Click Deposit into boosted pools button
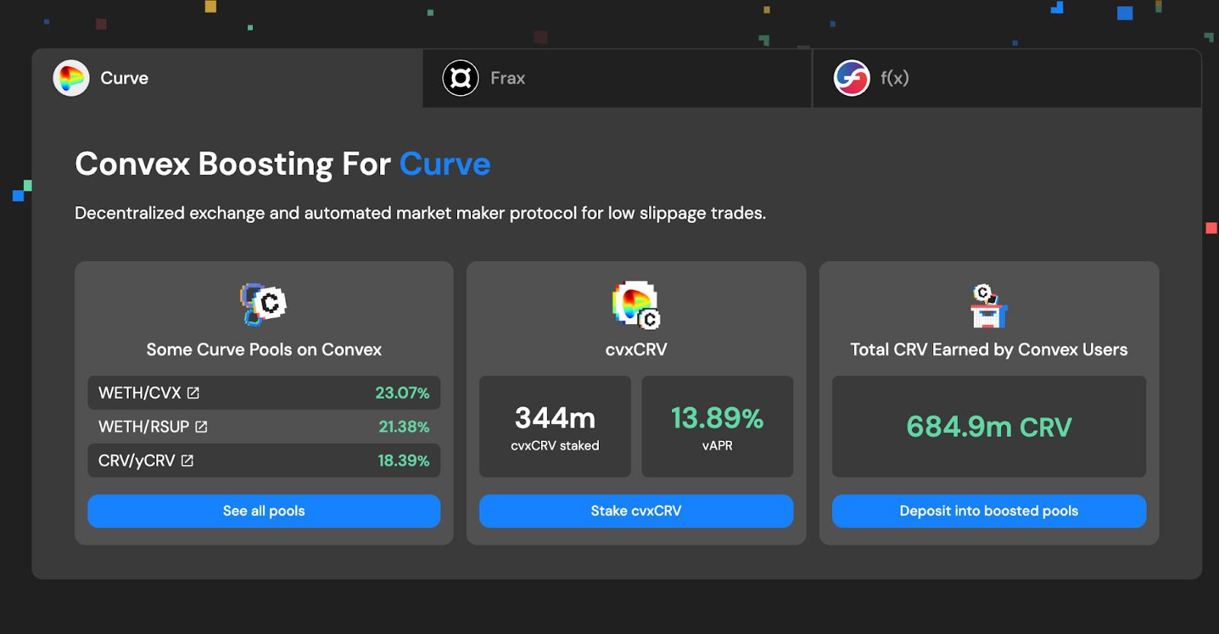 click(x=989, y=511)
